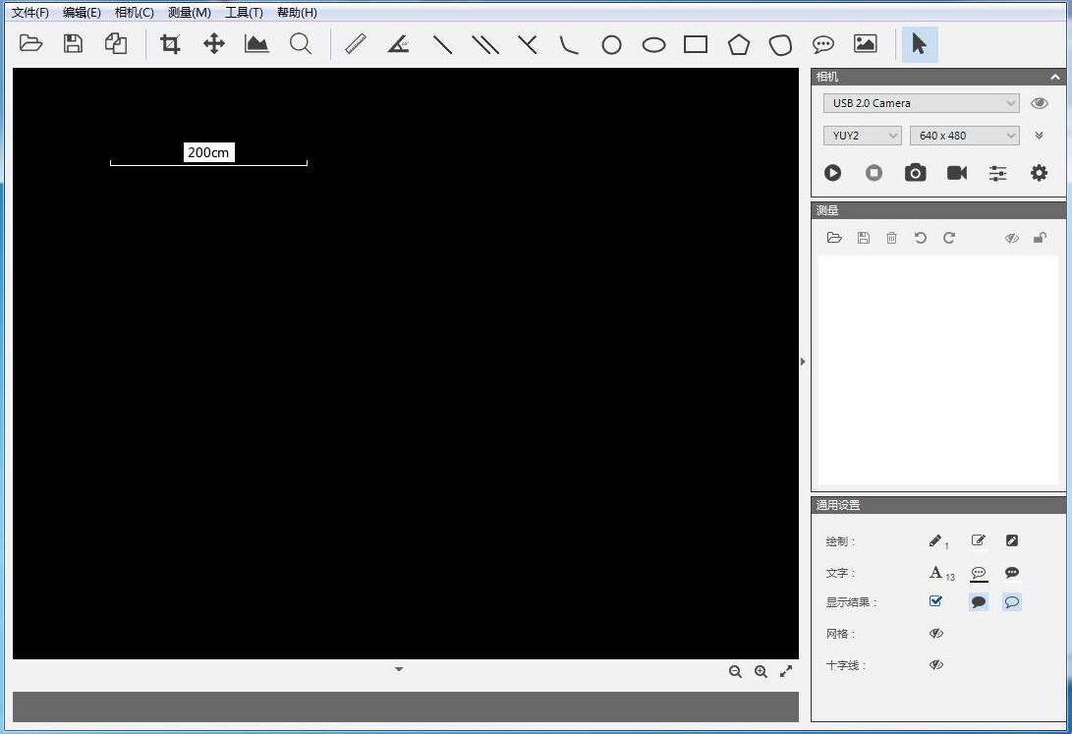Select the parallel lines measurement tool
The height and width of the screenshot is (734, 1072).
click(485, 44)
